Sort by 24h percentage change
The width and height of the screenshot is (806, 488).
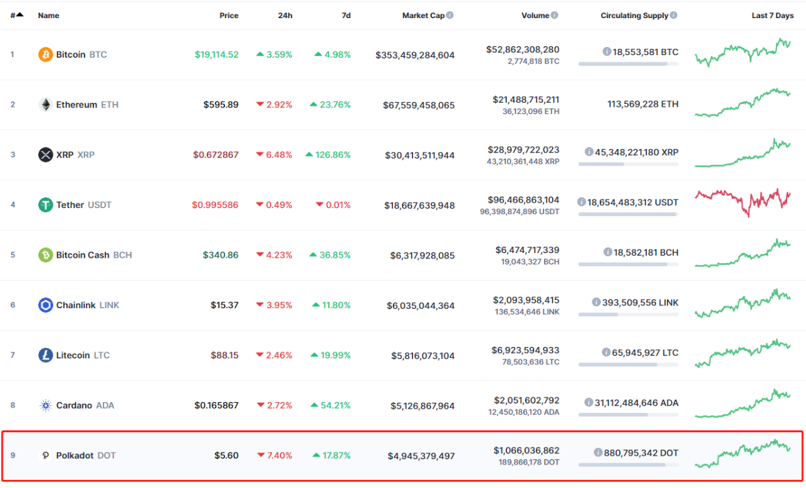pos(285,15)
